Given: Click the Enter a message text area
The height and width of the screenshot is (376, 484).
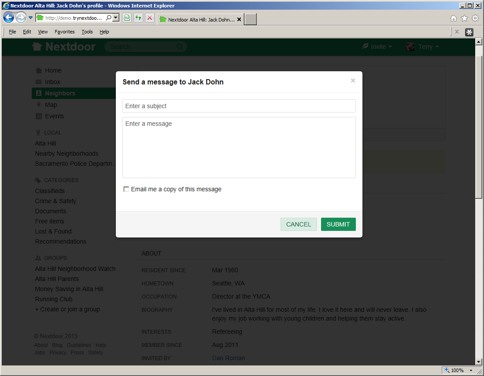Looking at the screenshot, I should click(x=239, y=147).
